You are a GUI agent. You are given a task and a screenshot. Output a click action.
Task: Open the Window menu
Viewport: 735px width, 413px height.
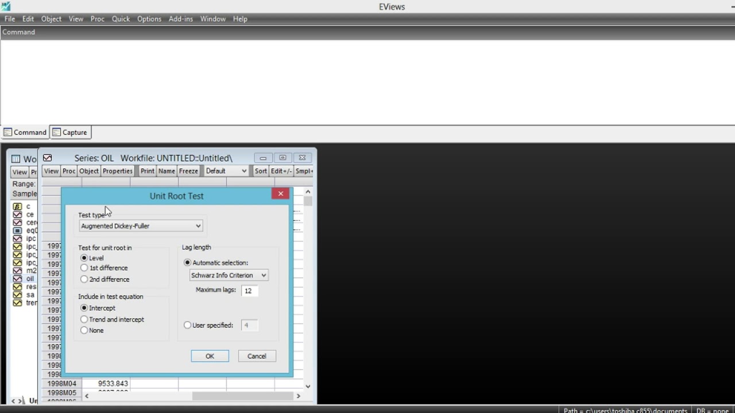(x=212, y=19)
